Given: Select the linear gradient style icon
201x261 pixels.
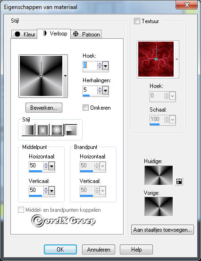Looking at the screenshot, I should click(29, 130).
